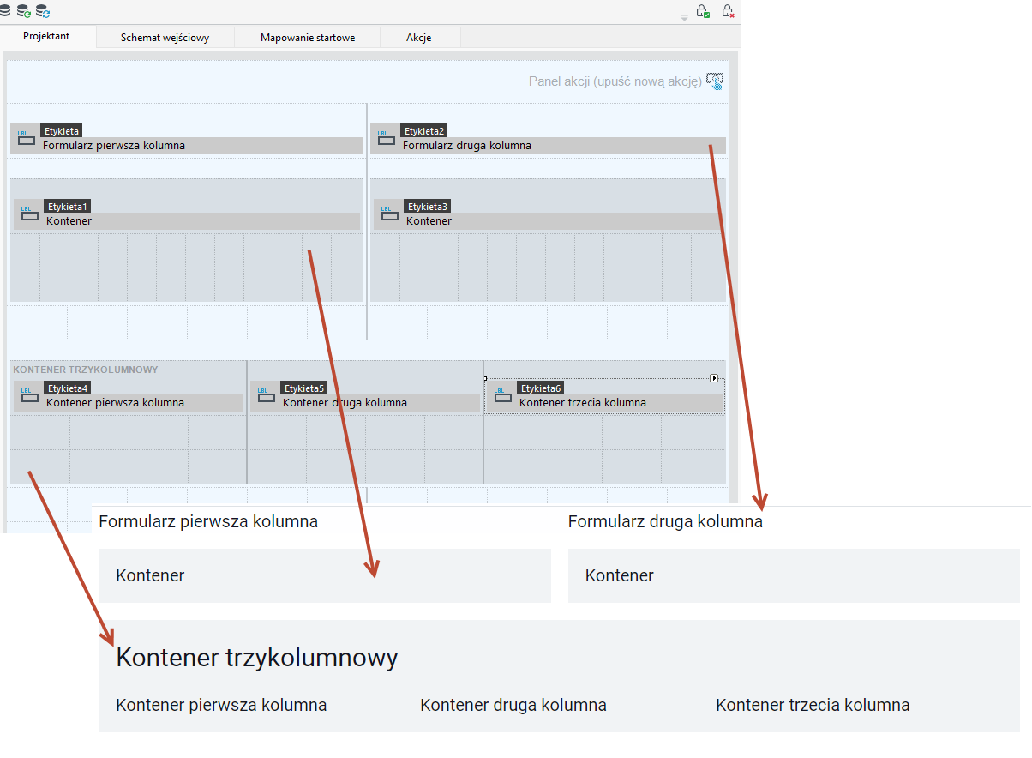Open the Mapowanie startowe tab
The height and width of the screenshot is (758, 1032).
tap(308, 38)
